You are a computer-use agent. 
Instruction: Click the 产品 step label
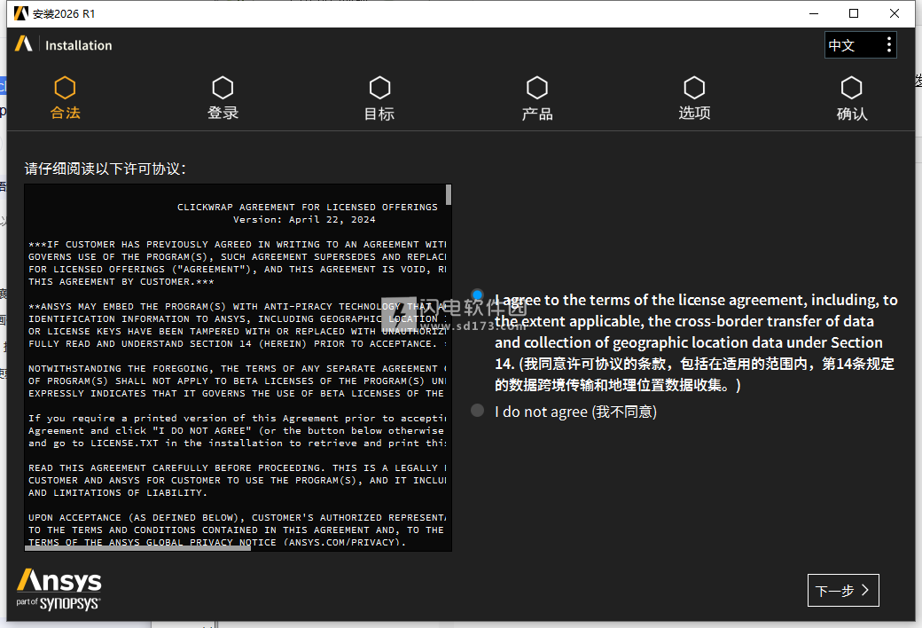pyautogui.click(x=537, y=114)
